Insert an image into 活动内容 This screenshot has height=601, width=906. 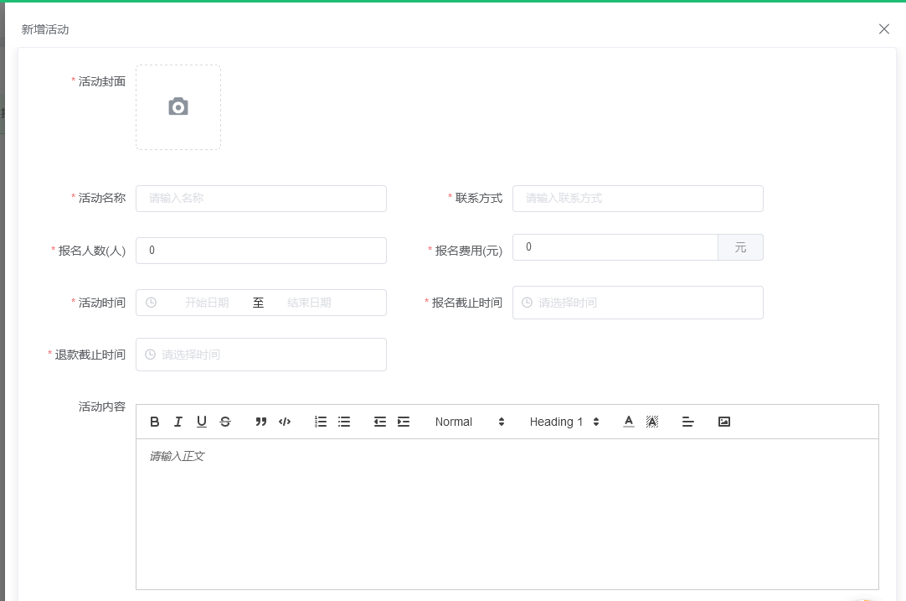click(723, 422)
